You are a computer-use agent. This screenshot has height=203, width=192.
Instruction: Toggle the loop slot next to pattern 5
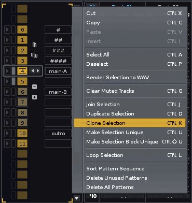[x=13, y=81]
